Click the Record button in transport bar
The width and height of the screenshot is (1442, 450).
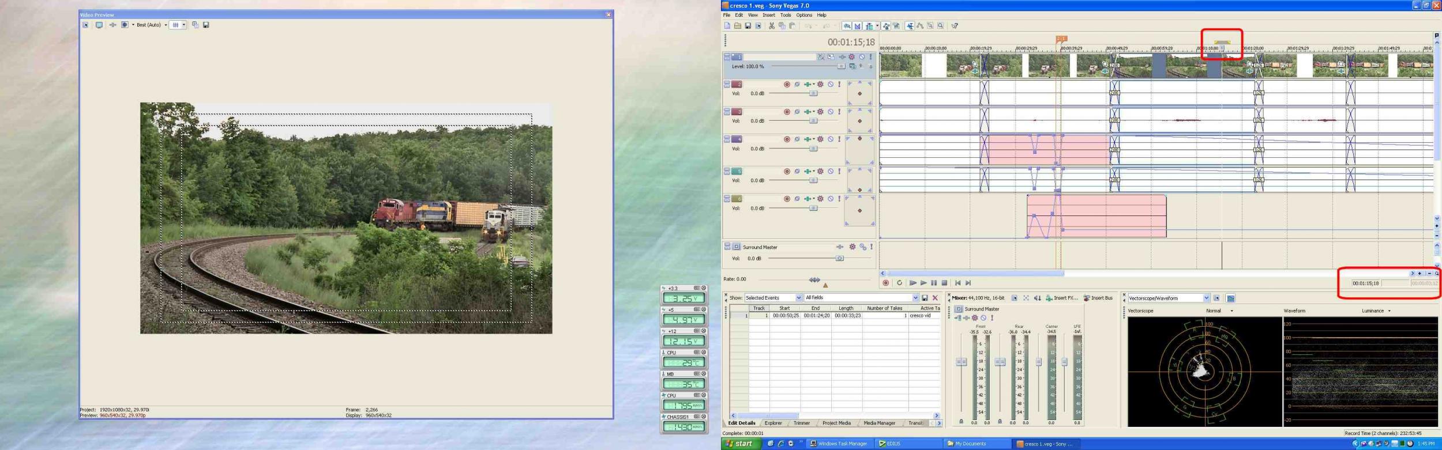(886, 283)
